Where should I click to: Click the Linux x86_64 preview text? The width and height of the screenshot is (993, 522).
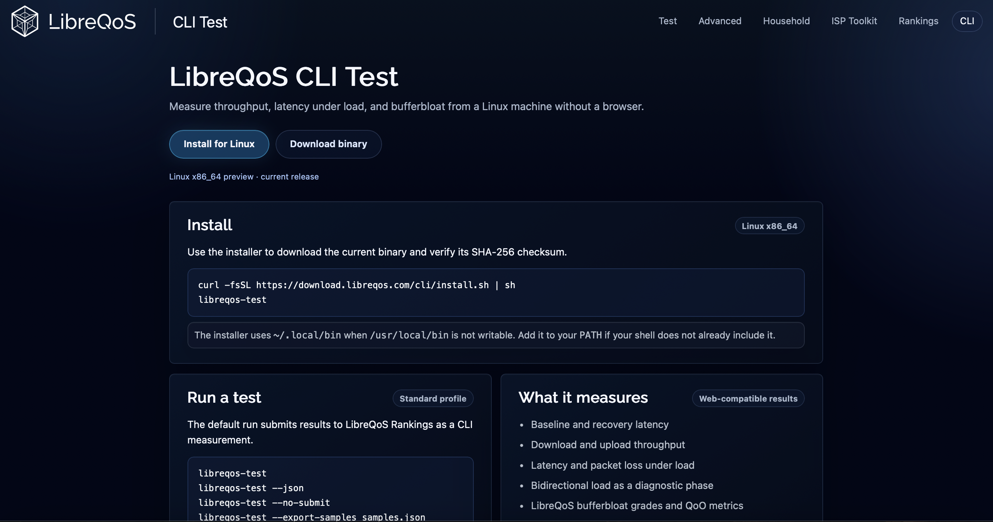click(x=211, y=177)
